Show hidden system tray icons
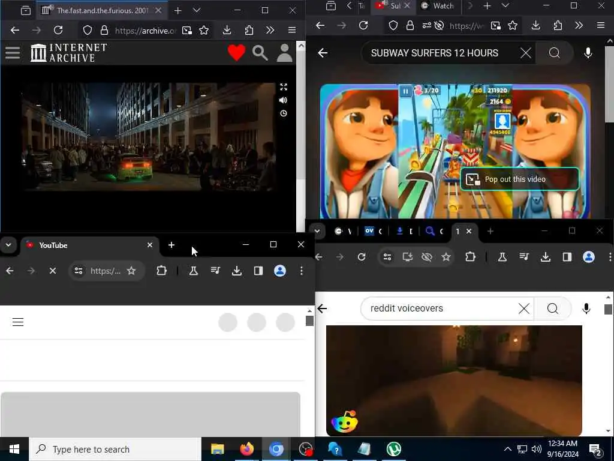614x461 pixels. pyautogui.click(x=507, y=449)
